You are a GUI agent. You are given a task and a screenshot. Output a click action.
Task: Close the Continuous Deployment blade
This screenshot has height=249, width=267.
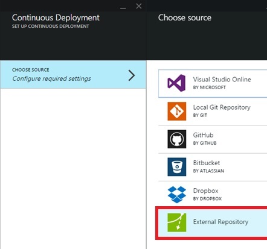[139, 6]
